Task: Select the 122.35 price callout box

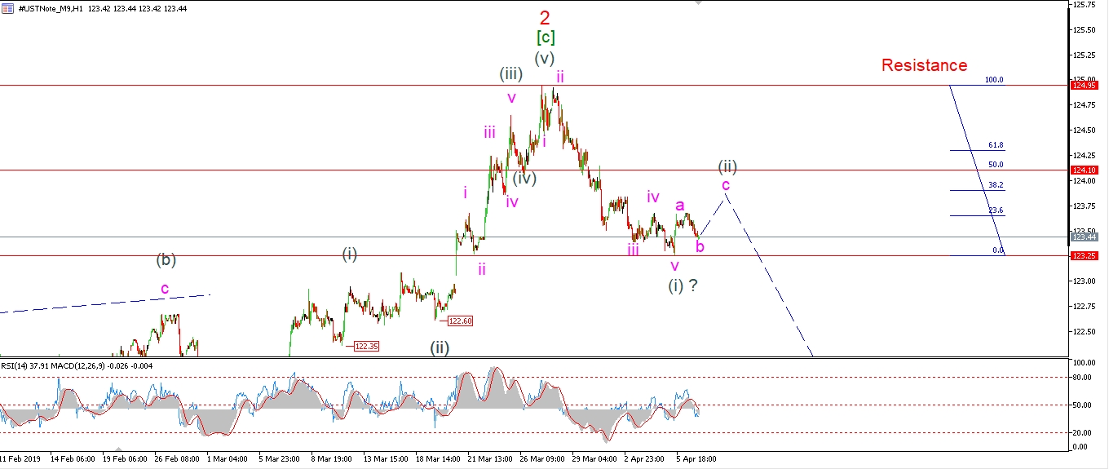Action: (x=366, y=347)
